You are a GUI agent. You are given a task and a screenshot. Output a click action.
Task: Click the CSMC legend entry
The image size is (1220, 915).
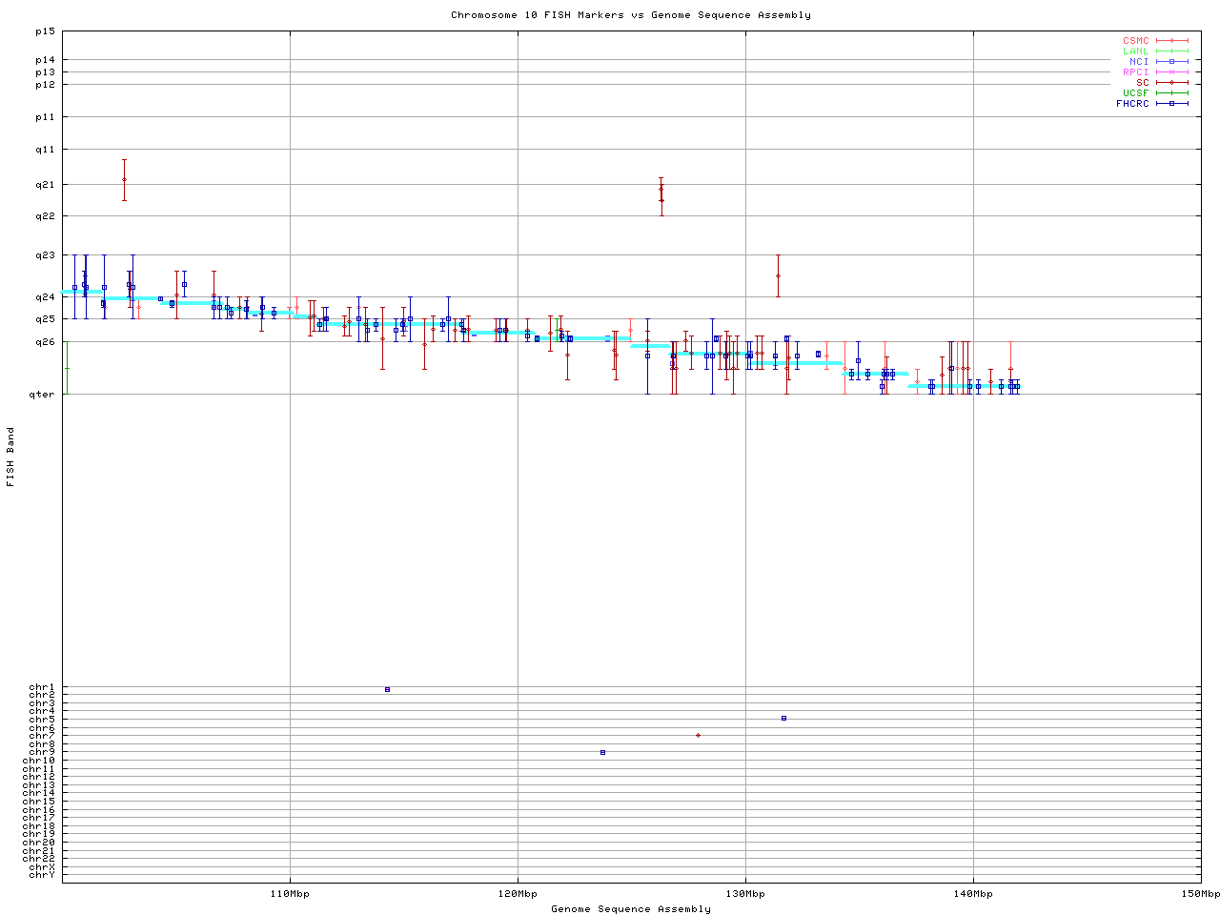[x=1136, y=41]
